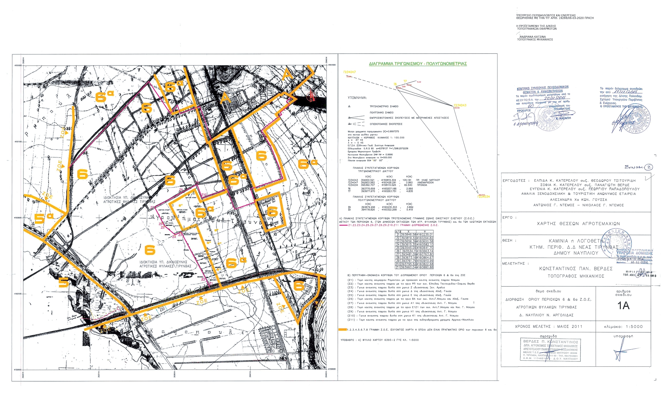Click the forward-sighting lines legend symbol
This screenshot has height=400, width=662.
[356, 118]
